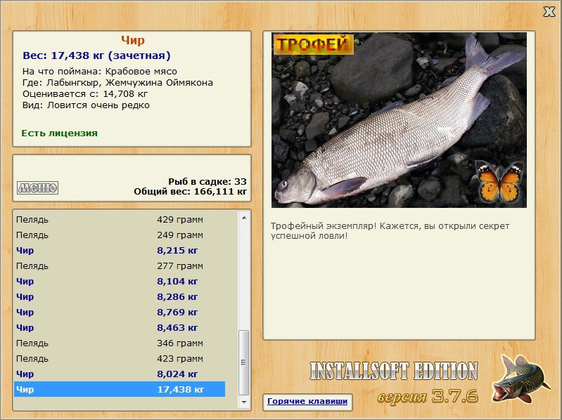Viewport: 562px width, 420px height.
Task: Click the версия 3.7.6 label
Action: click(x=428, y=396)
